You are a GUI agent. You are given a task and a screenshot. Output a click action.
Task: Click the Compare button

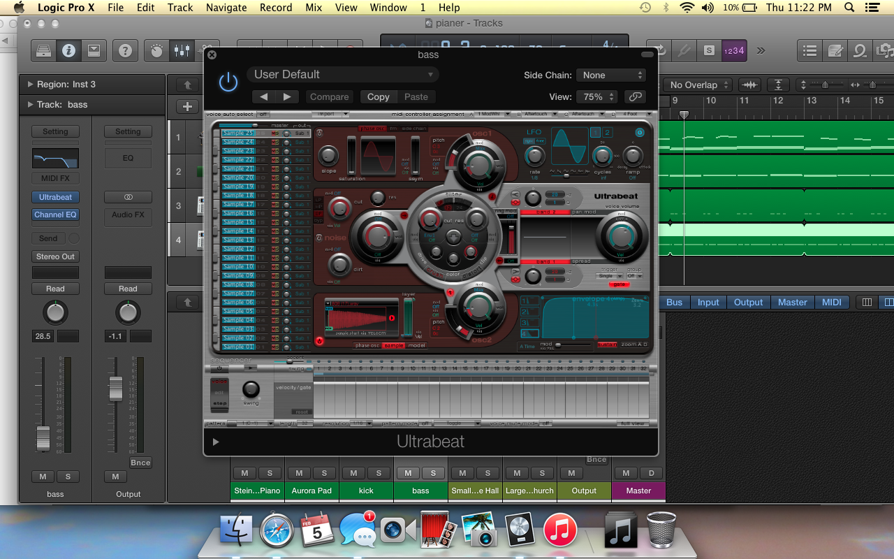[x=330, y=96]
